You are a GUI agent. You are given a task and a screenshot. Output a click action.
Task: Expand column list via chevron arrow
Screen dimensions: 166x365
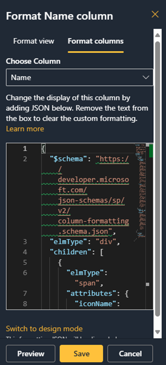pyautogui.click(x=146, y=77)
